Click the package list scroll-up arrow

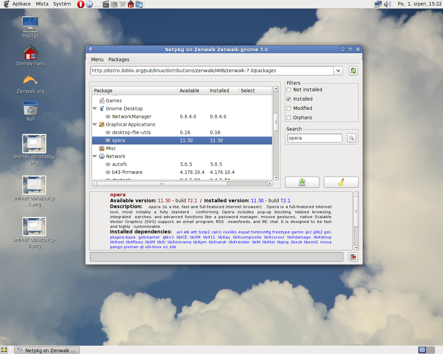tap(276, 89)
